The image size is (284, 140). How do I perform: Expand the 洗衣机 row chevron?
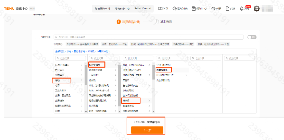(115, 80)
